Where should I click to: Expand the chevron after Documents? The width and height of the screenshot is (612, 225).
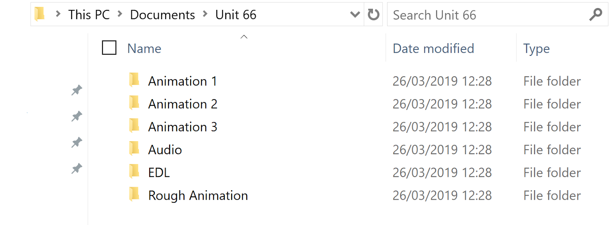pos(205,14)
